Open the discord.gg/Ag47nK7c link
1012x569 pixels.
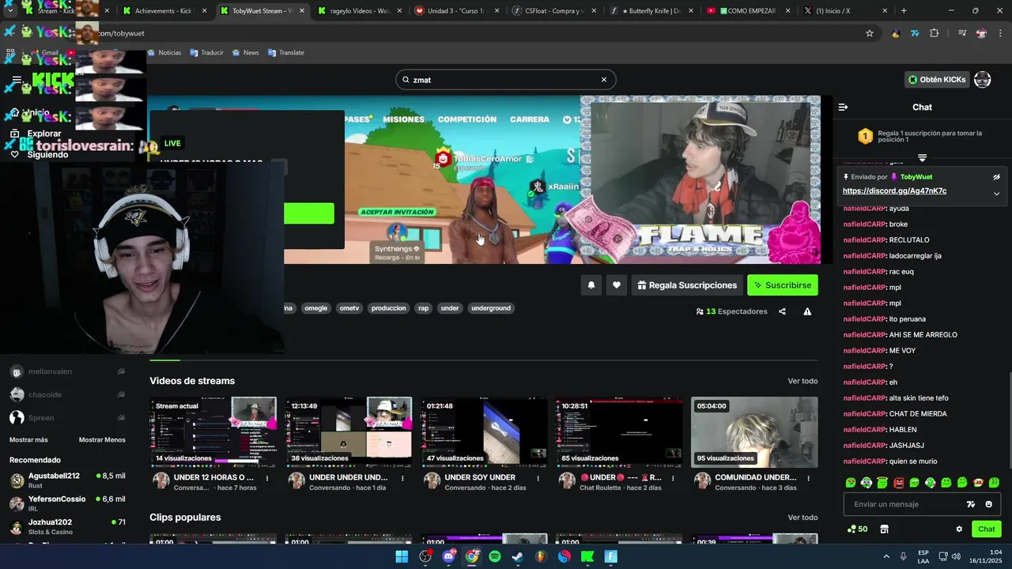894,191
